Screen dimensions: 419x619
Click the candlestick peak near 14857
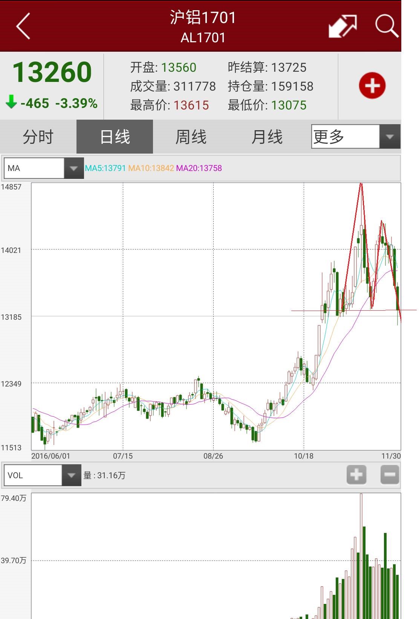pyautogui.click(x=361, y=232)
